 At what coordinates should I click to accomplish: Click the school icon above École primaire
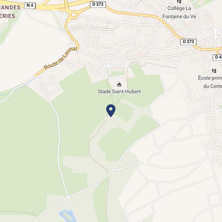click(214, 71)
